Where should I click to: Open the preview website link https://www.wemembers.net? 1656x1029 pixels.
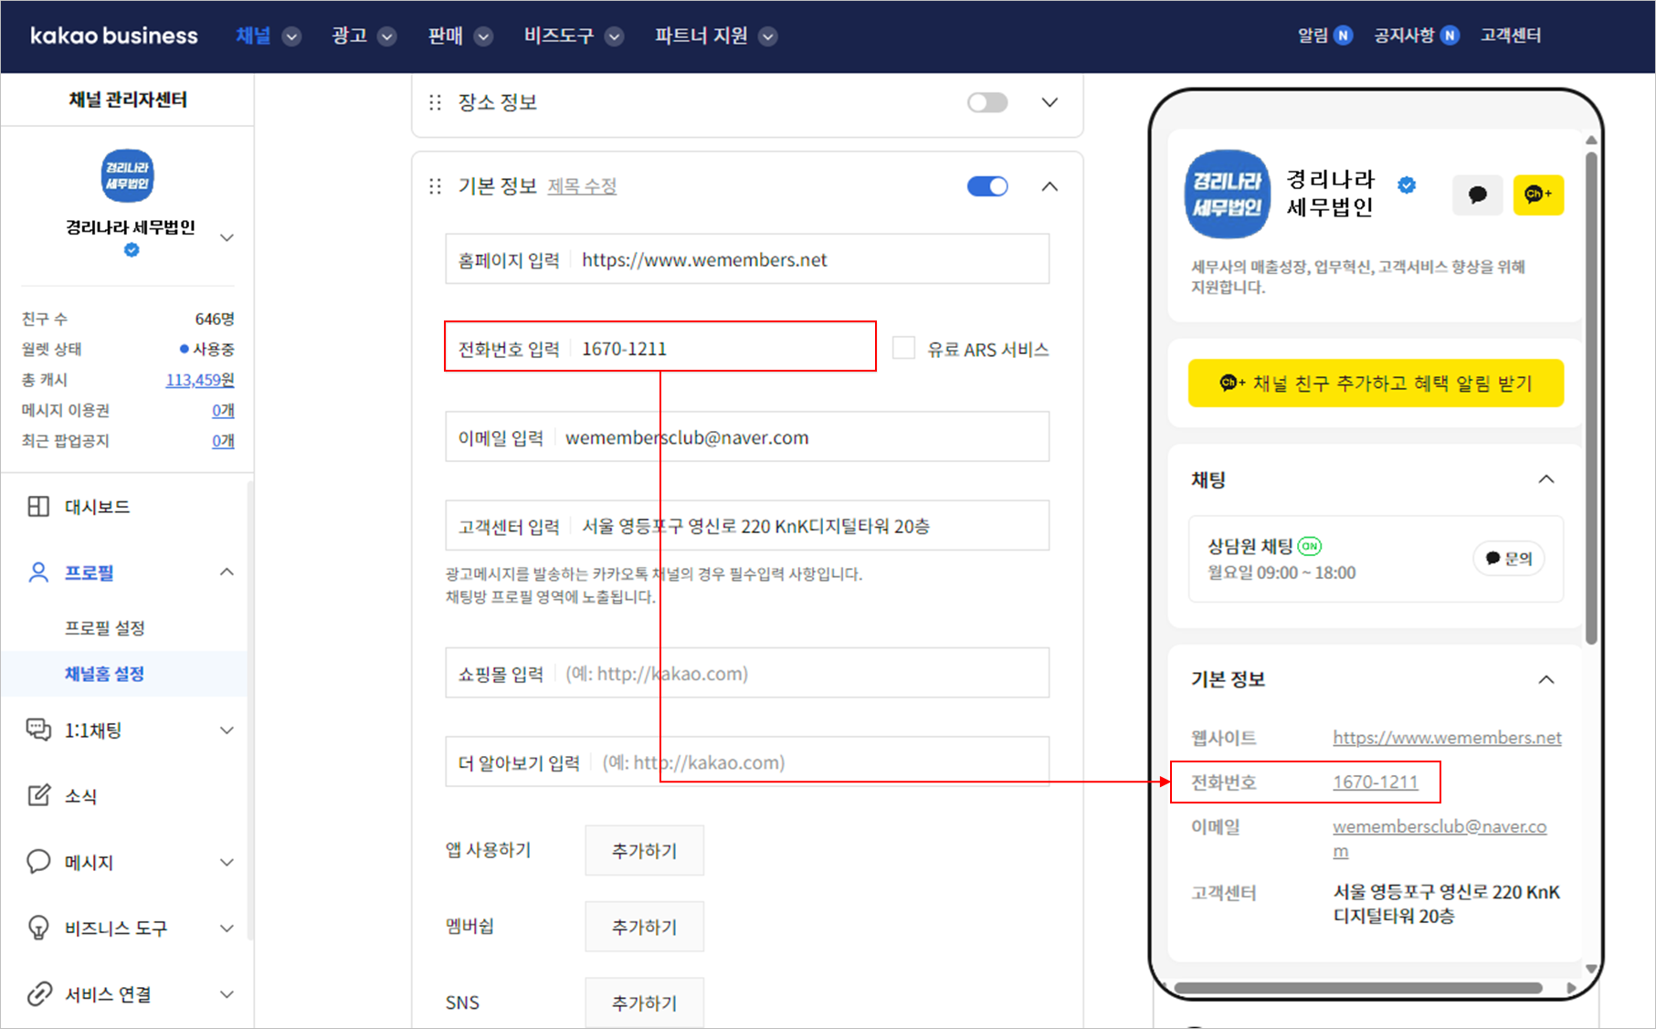[1447, 737]
